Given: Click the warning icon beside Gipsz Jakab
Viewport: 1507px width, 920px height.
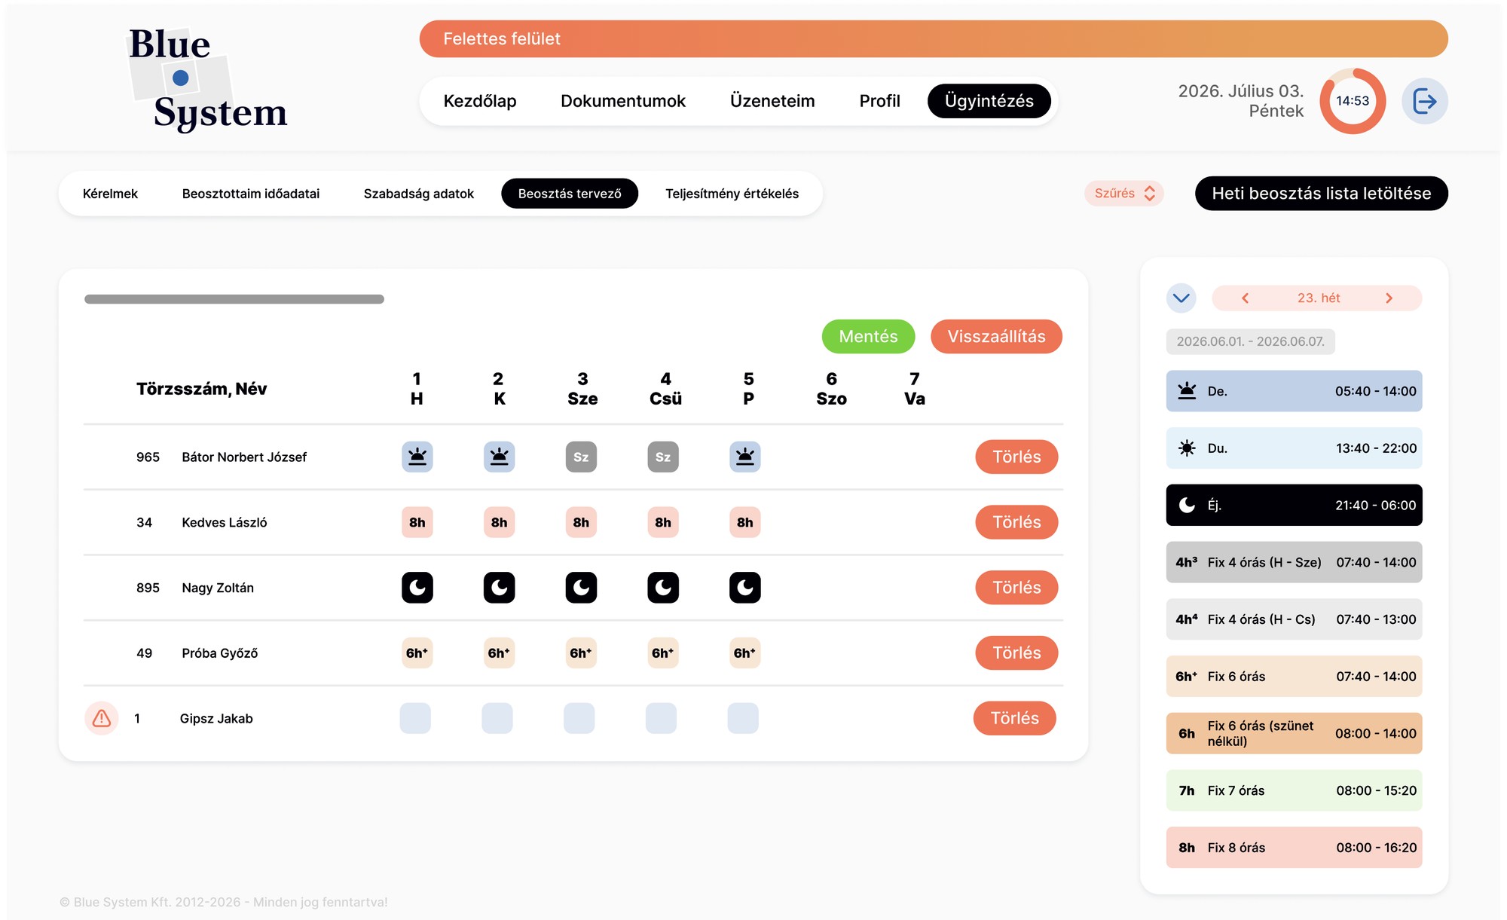Looking at the screenshot, I should 102,718.
